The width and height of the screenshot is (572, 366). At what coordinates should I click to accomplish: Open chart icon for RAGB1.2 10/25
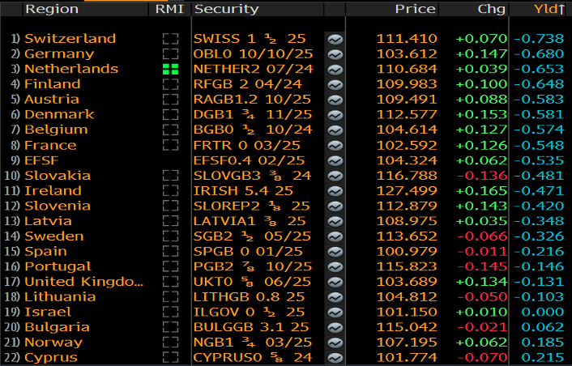tap(335, 100)
